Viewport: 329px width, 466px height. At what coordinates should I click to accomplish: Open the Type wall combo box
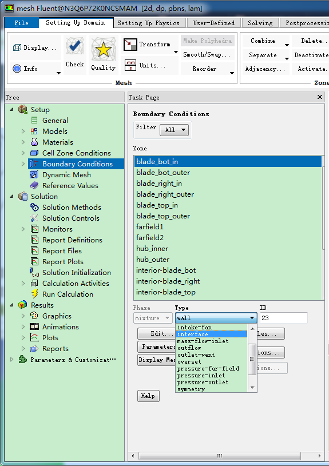point(216,318)
